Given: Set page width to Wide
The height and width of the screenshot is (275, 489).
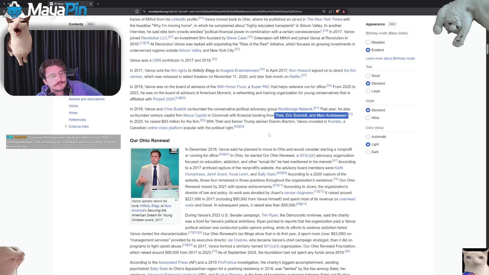Looking at the screenshot, I should pyautogui.click(x=368, y=118).
